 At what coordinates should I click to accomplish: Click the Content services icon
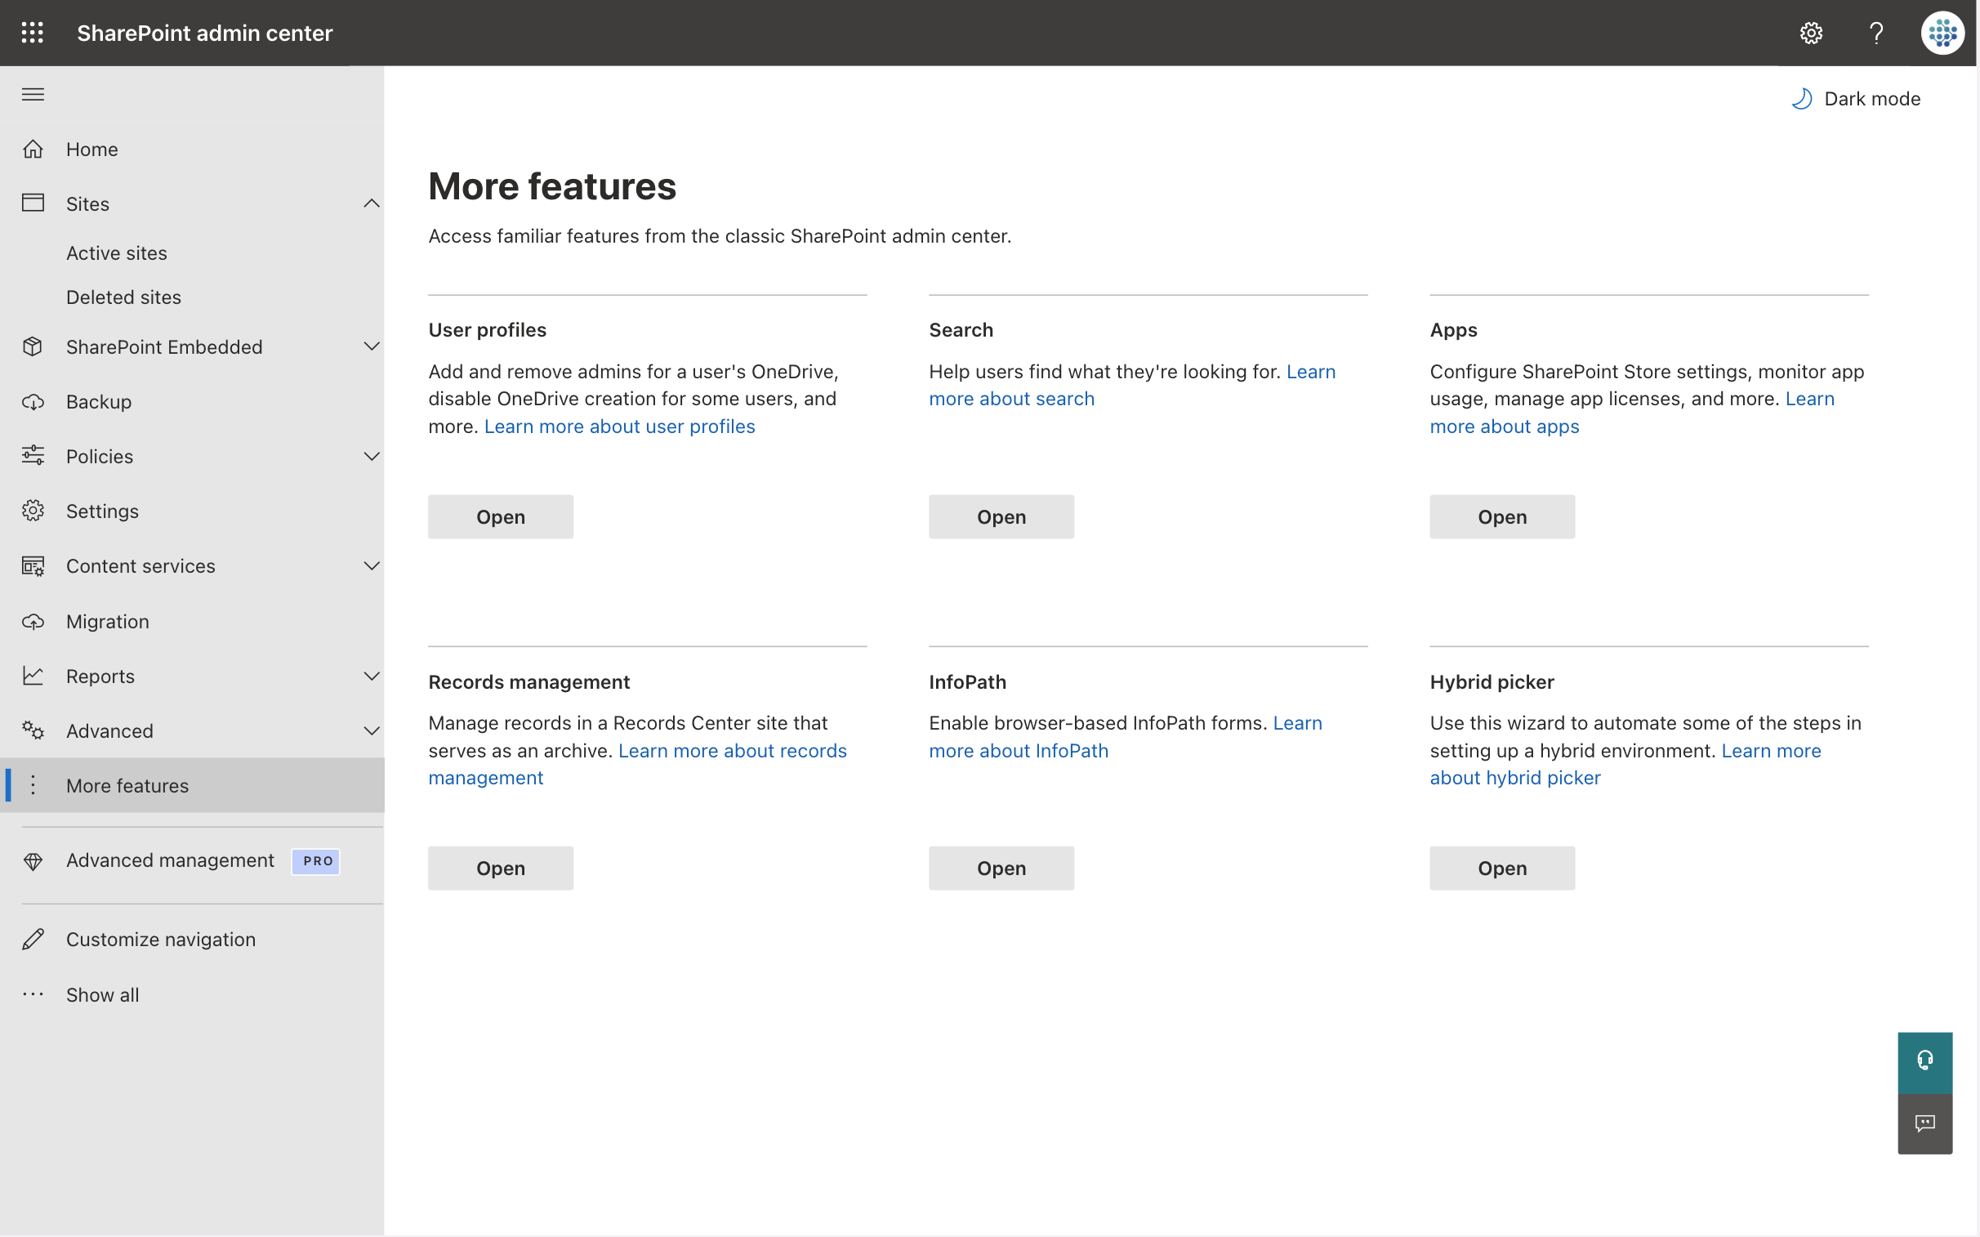(33, 566)
